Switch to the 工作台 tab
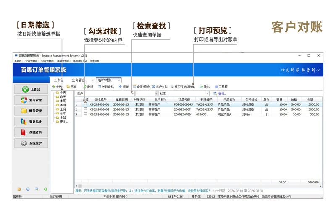Screen dimensions: 336x218 click(x=58, y=80)
